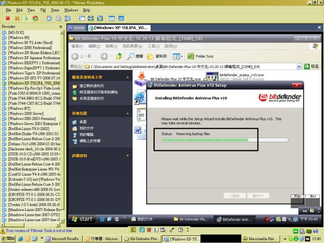324x243 pixels.
Task: Click the quick switch mode icon
Action: [x=100, y=18]
